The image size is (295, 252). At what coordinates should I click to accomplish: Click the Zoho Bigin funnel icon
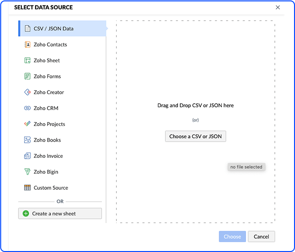(28, 172)
